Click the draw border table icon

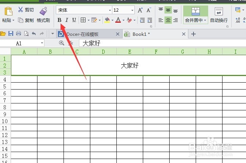[94, 20]
